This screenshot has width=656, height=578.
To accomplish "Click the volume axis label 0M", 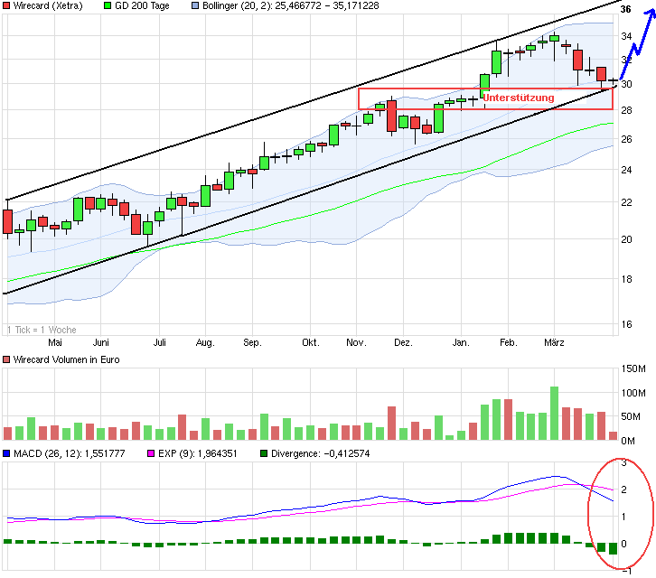I will pos(628,441).
